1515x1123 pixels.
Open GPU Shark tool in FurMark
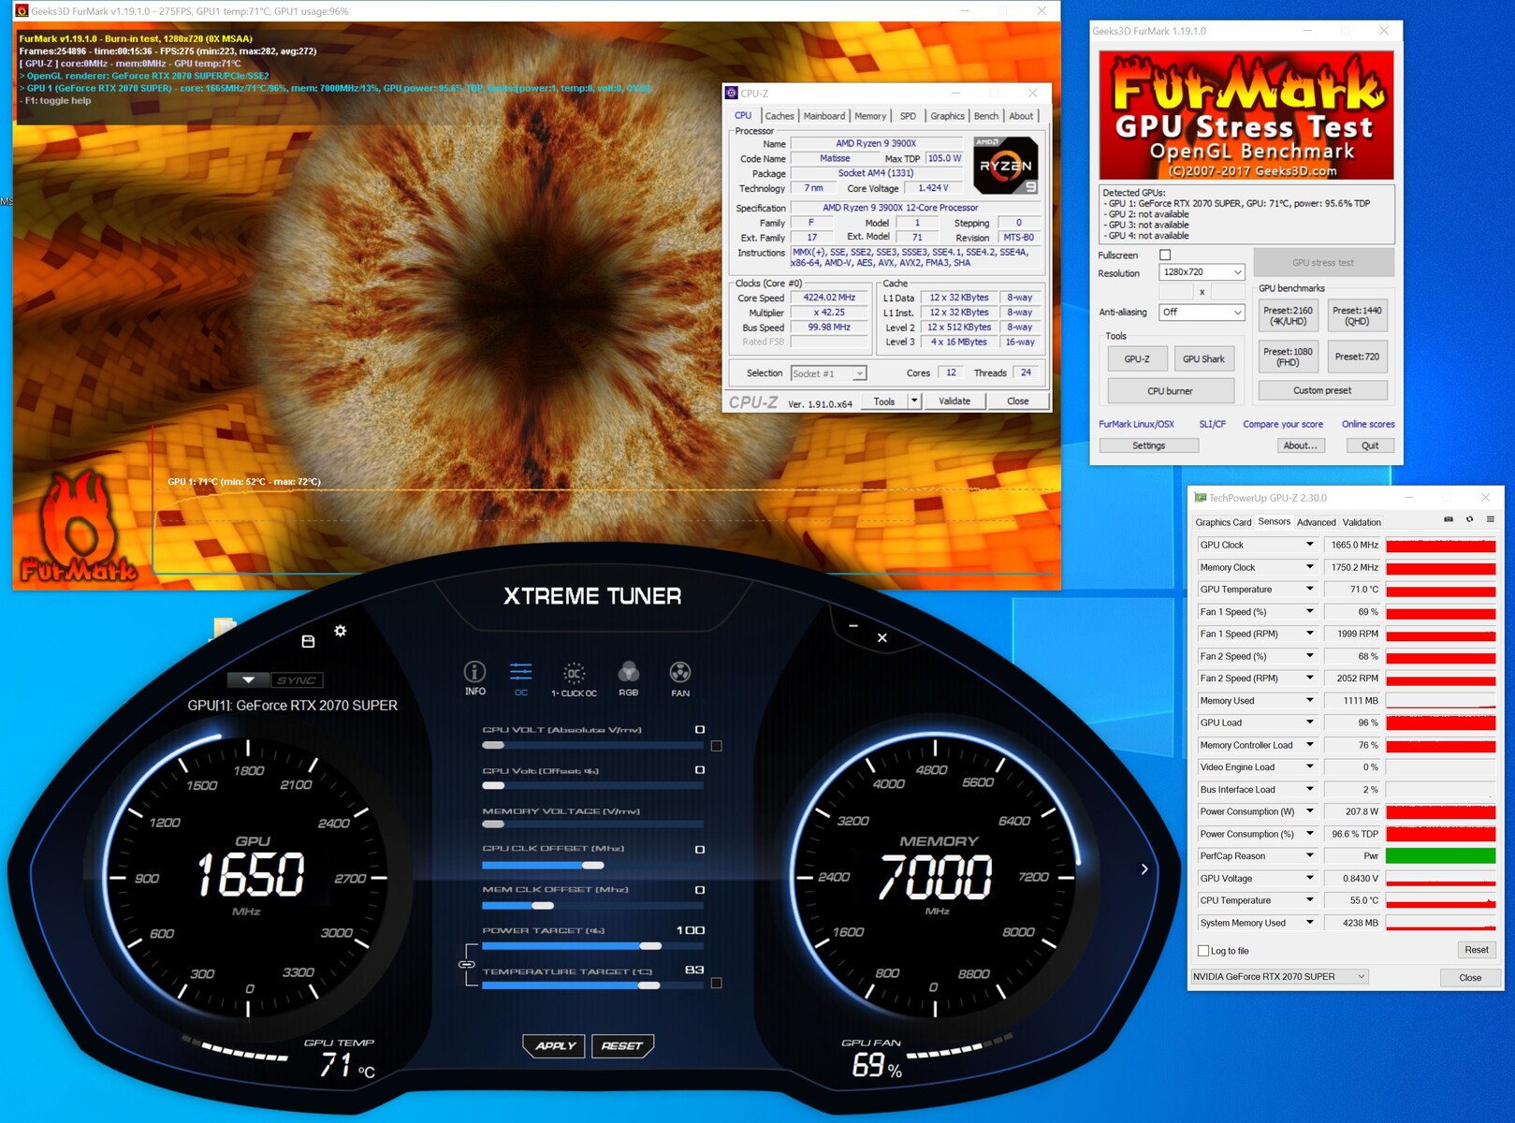click(x=1203, y=358)
